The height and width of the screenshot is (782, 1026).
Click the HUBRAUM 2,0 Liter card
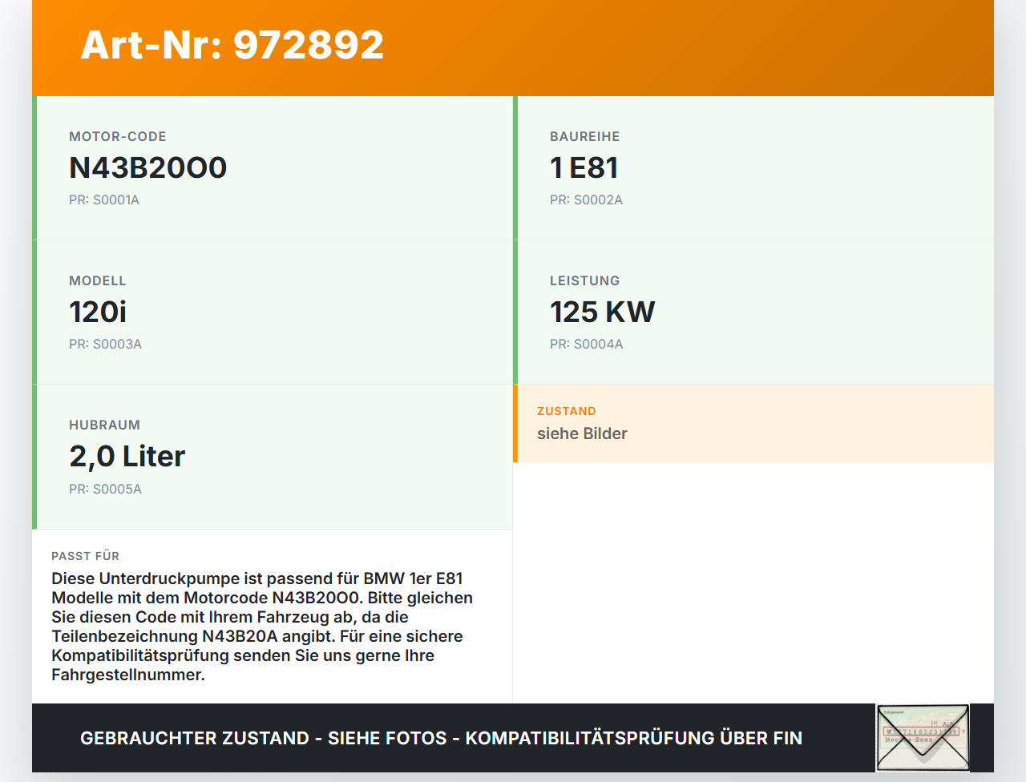[273, 456]
